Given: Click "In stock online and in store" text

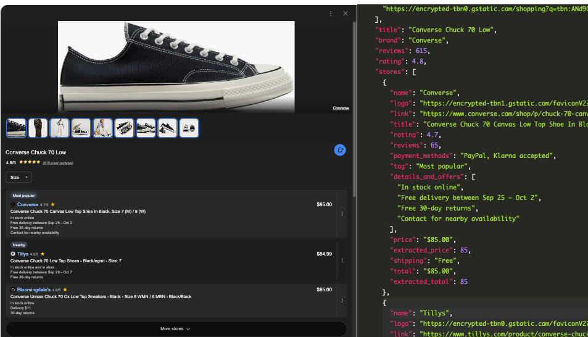Looking at the screenshot, I should click(x=32, y=267).
